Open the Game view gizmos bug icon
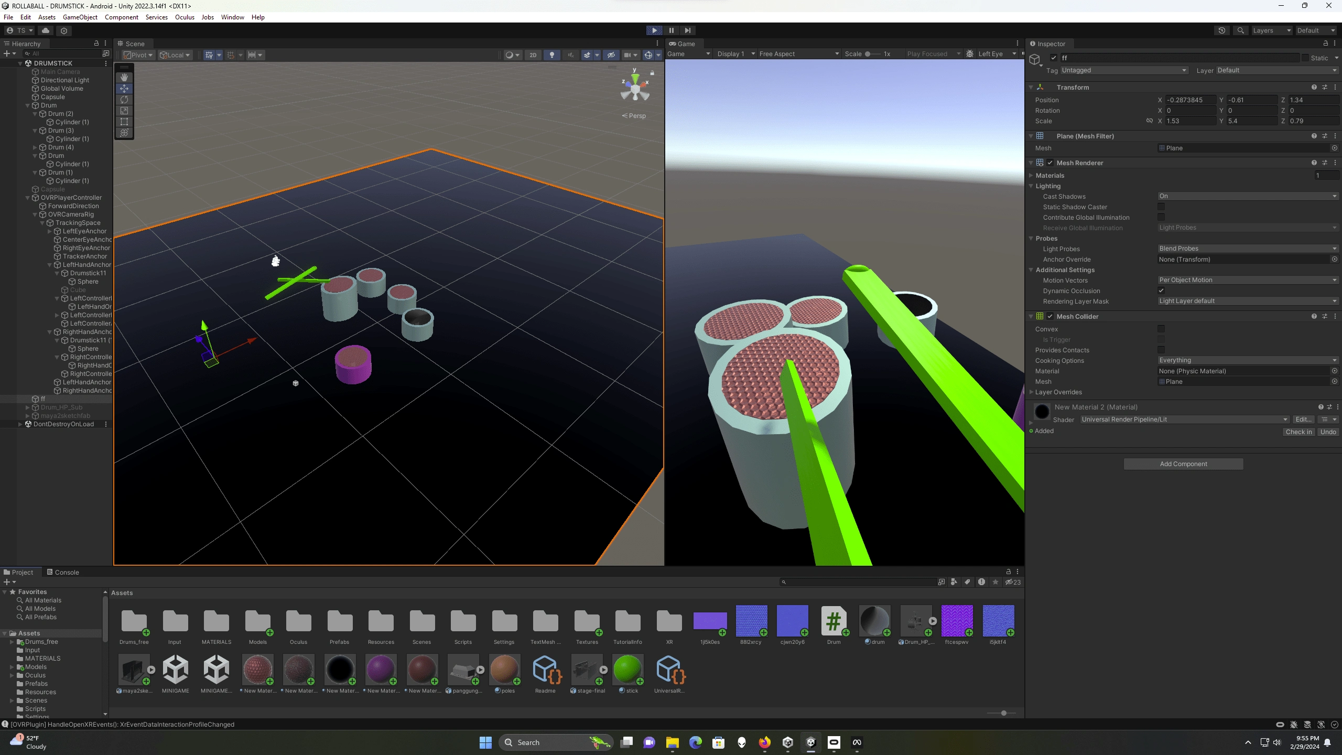The height and width of the screenshot is (755, 1342). (x=970, y=54)
